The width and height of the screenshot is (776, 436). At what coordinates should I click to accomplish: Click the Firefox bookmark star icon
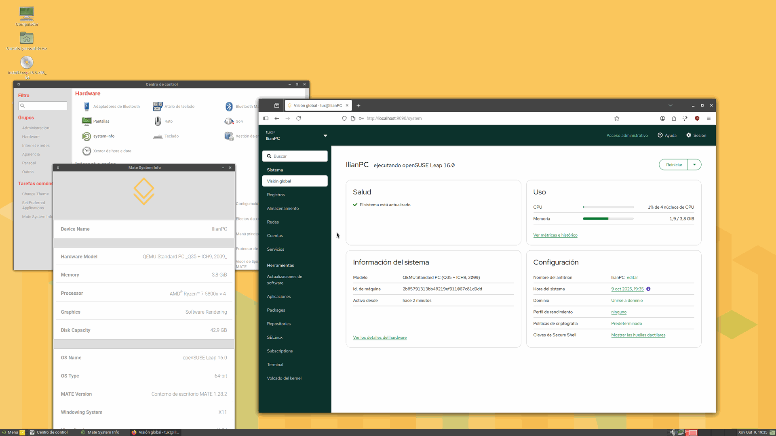[x=617, y=118]
